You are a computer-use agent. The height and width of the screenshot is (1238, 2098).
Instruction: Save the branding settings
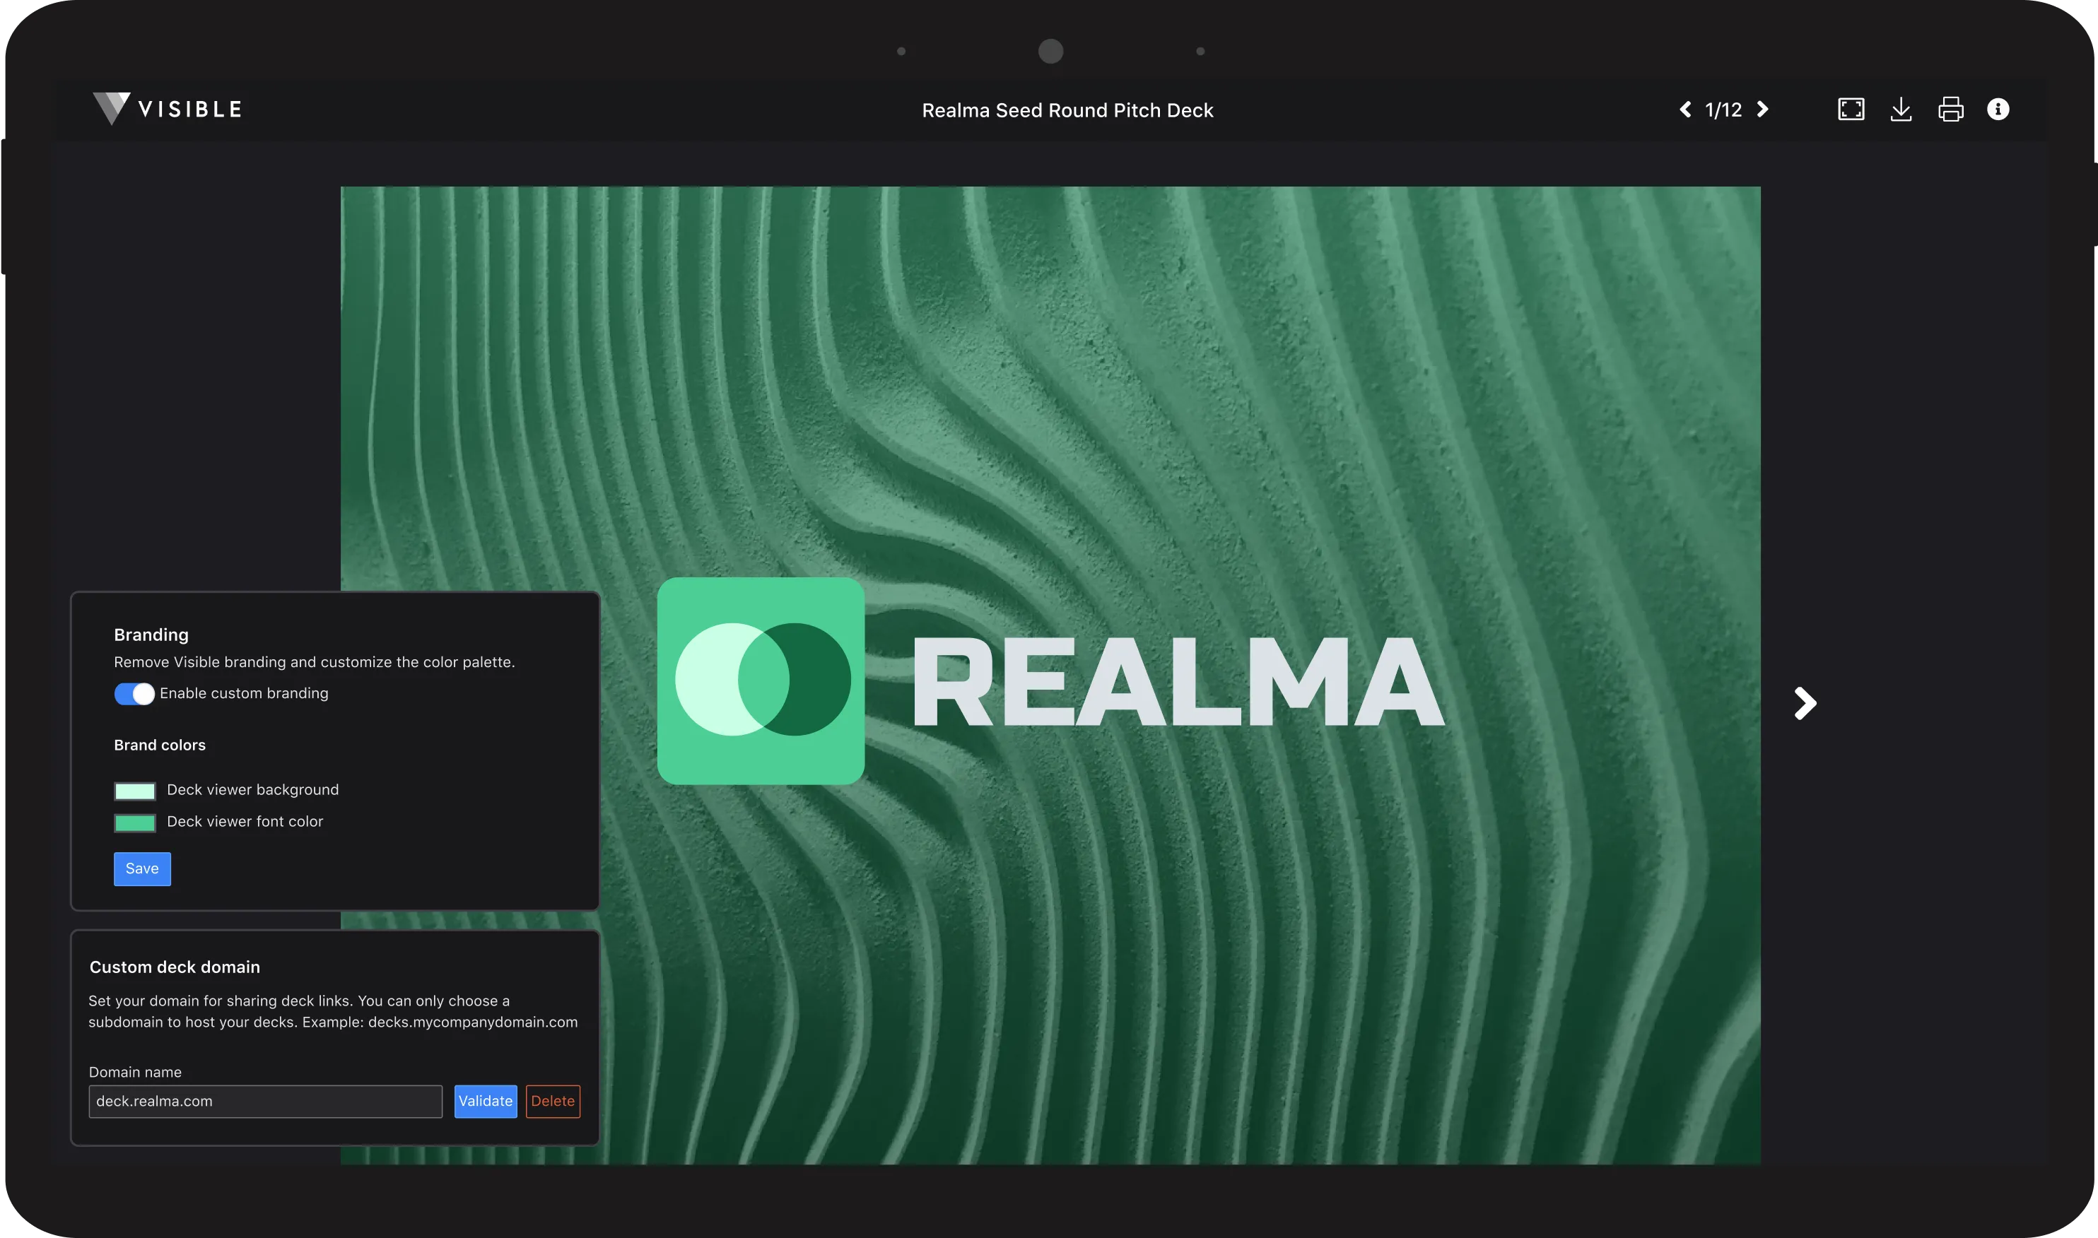click(142, 868)
